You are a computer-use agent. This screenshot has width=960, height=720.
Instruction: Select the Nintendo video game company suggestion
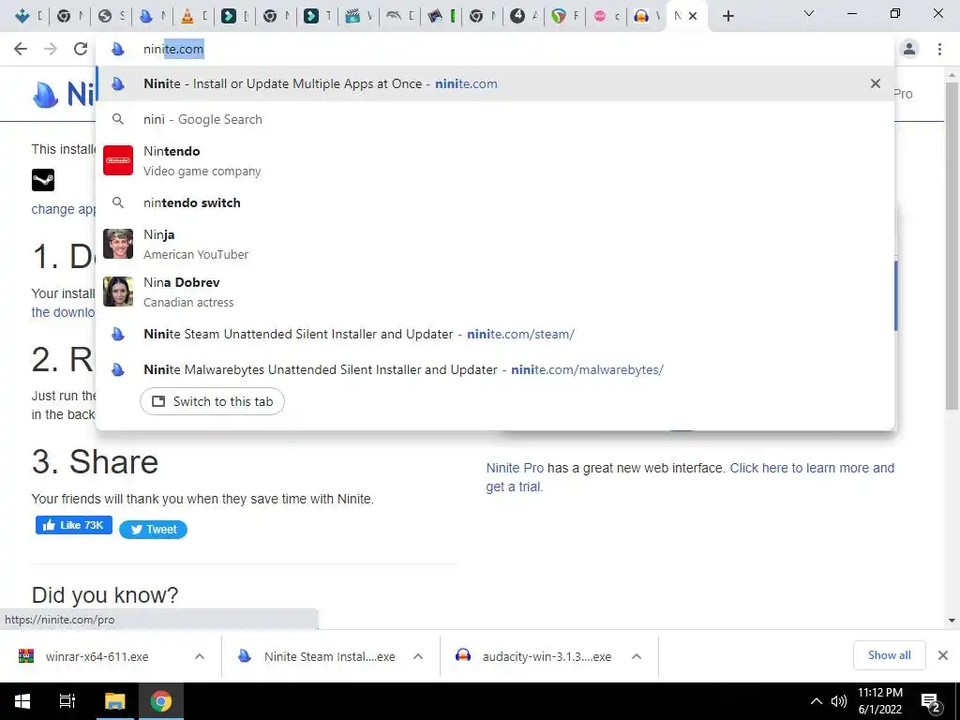point(495,160)
